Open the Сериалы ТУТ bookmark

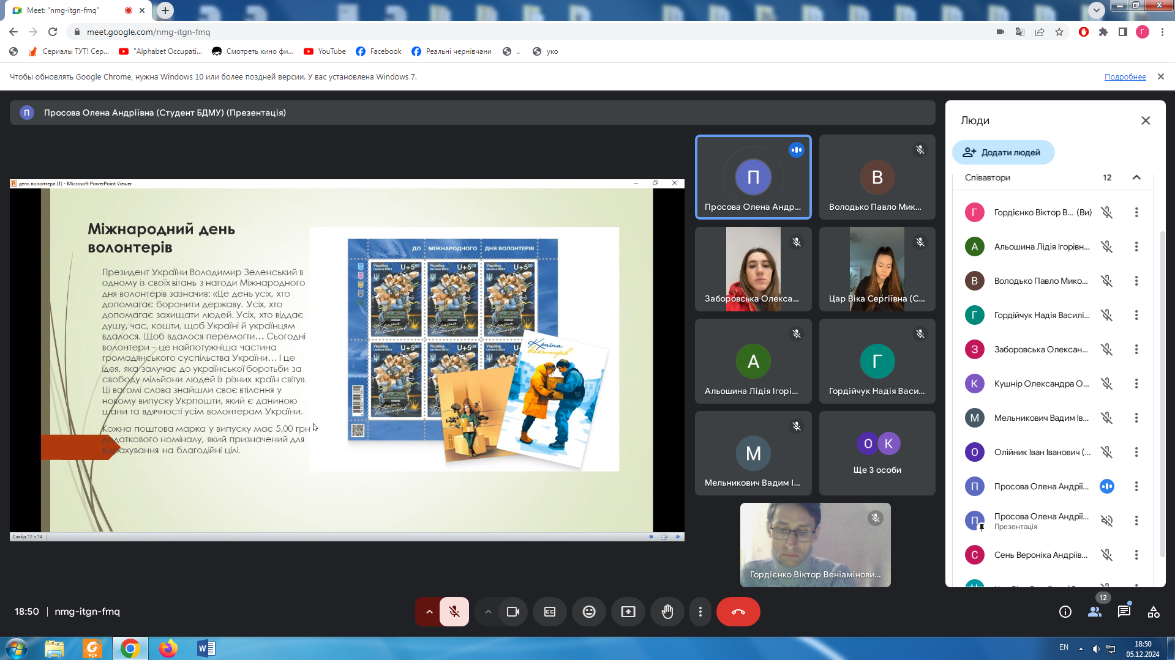69,51
